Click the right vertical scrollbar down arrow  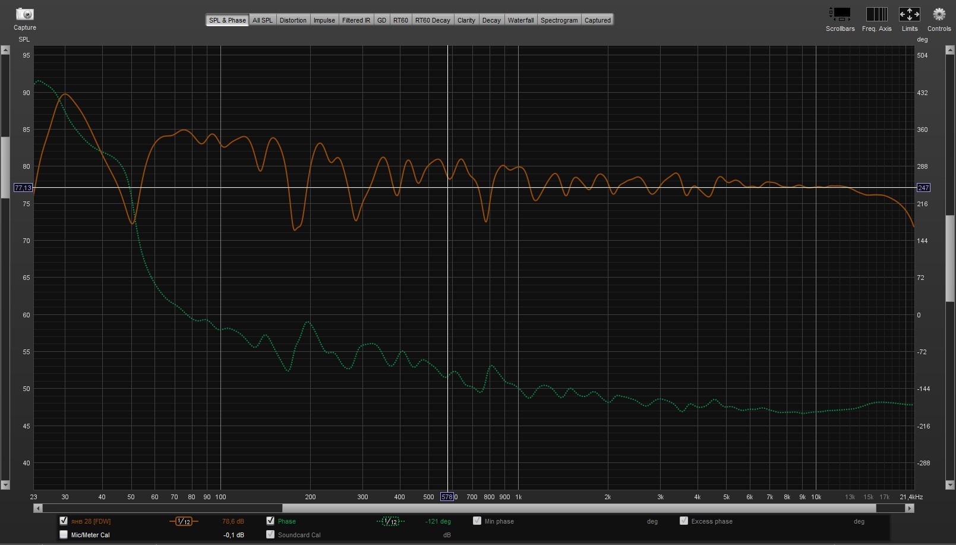[x=950, y=485]
